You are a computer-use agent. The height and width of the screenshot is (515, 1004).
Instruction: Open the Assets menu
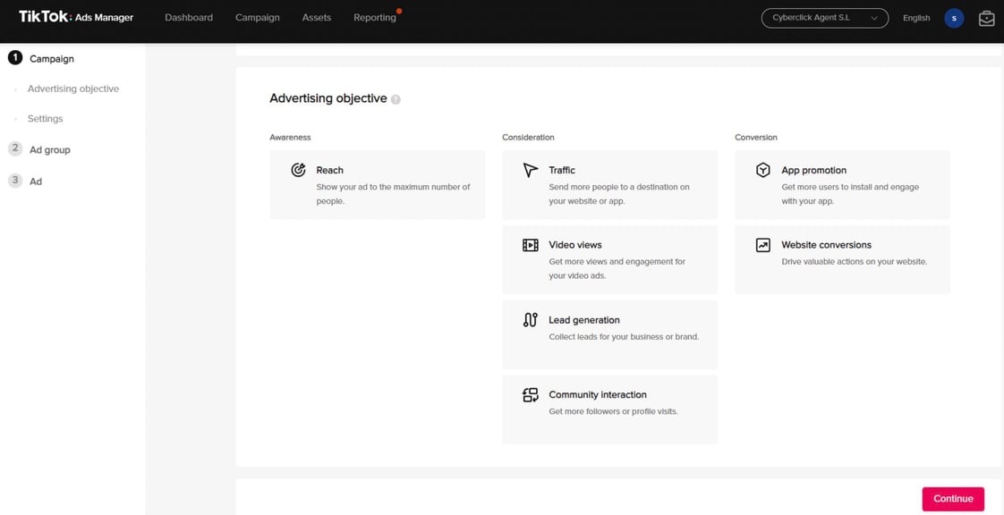[316, 18]
